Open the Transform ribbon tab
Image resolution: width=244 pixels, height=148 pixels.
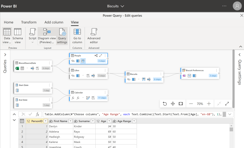(x=29, y=22)
